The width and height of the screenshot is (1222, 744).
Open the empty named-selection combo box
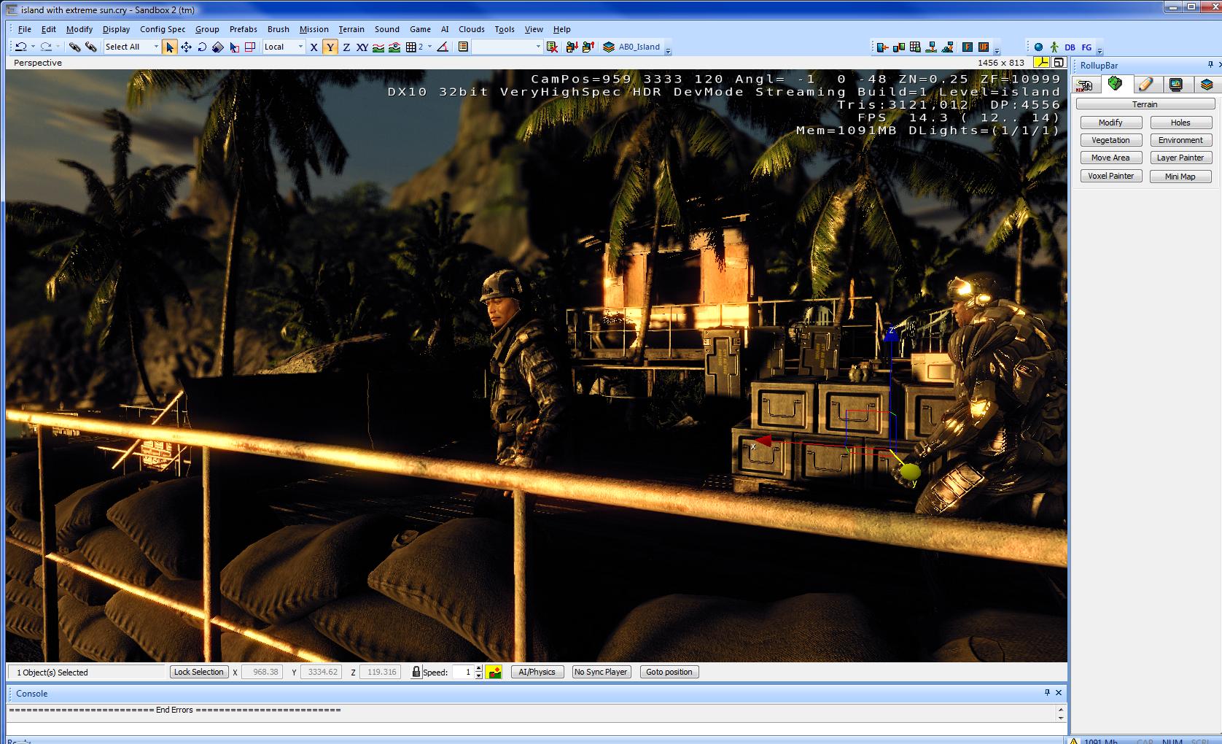(x=507, y=47)
